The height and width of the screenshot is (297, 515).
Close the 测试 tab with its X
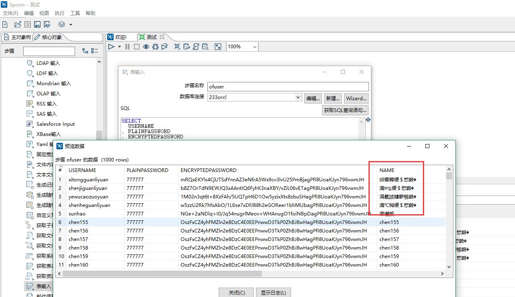coord(162,37)
